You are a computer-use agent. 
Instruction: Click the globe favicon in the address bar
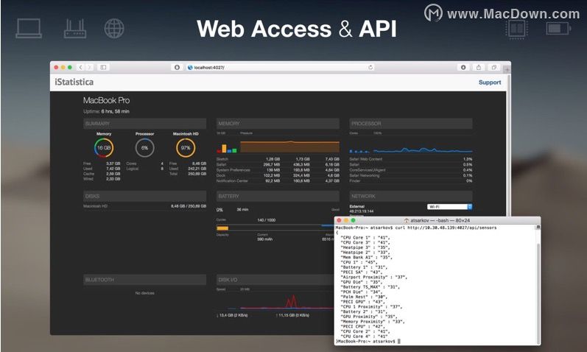[x=190, y=68]
